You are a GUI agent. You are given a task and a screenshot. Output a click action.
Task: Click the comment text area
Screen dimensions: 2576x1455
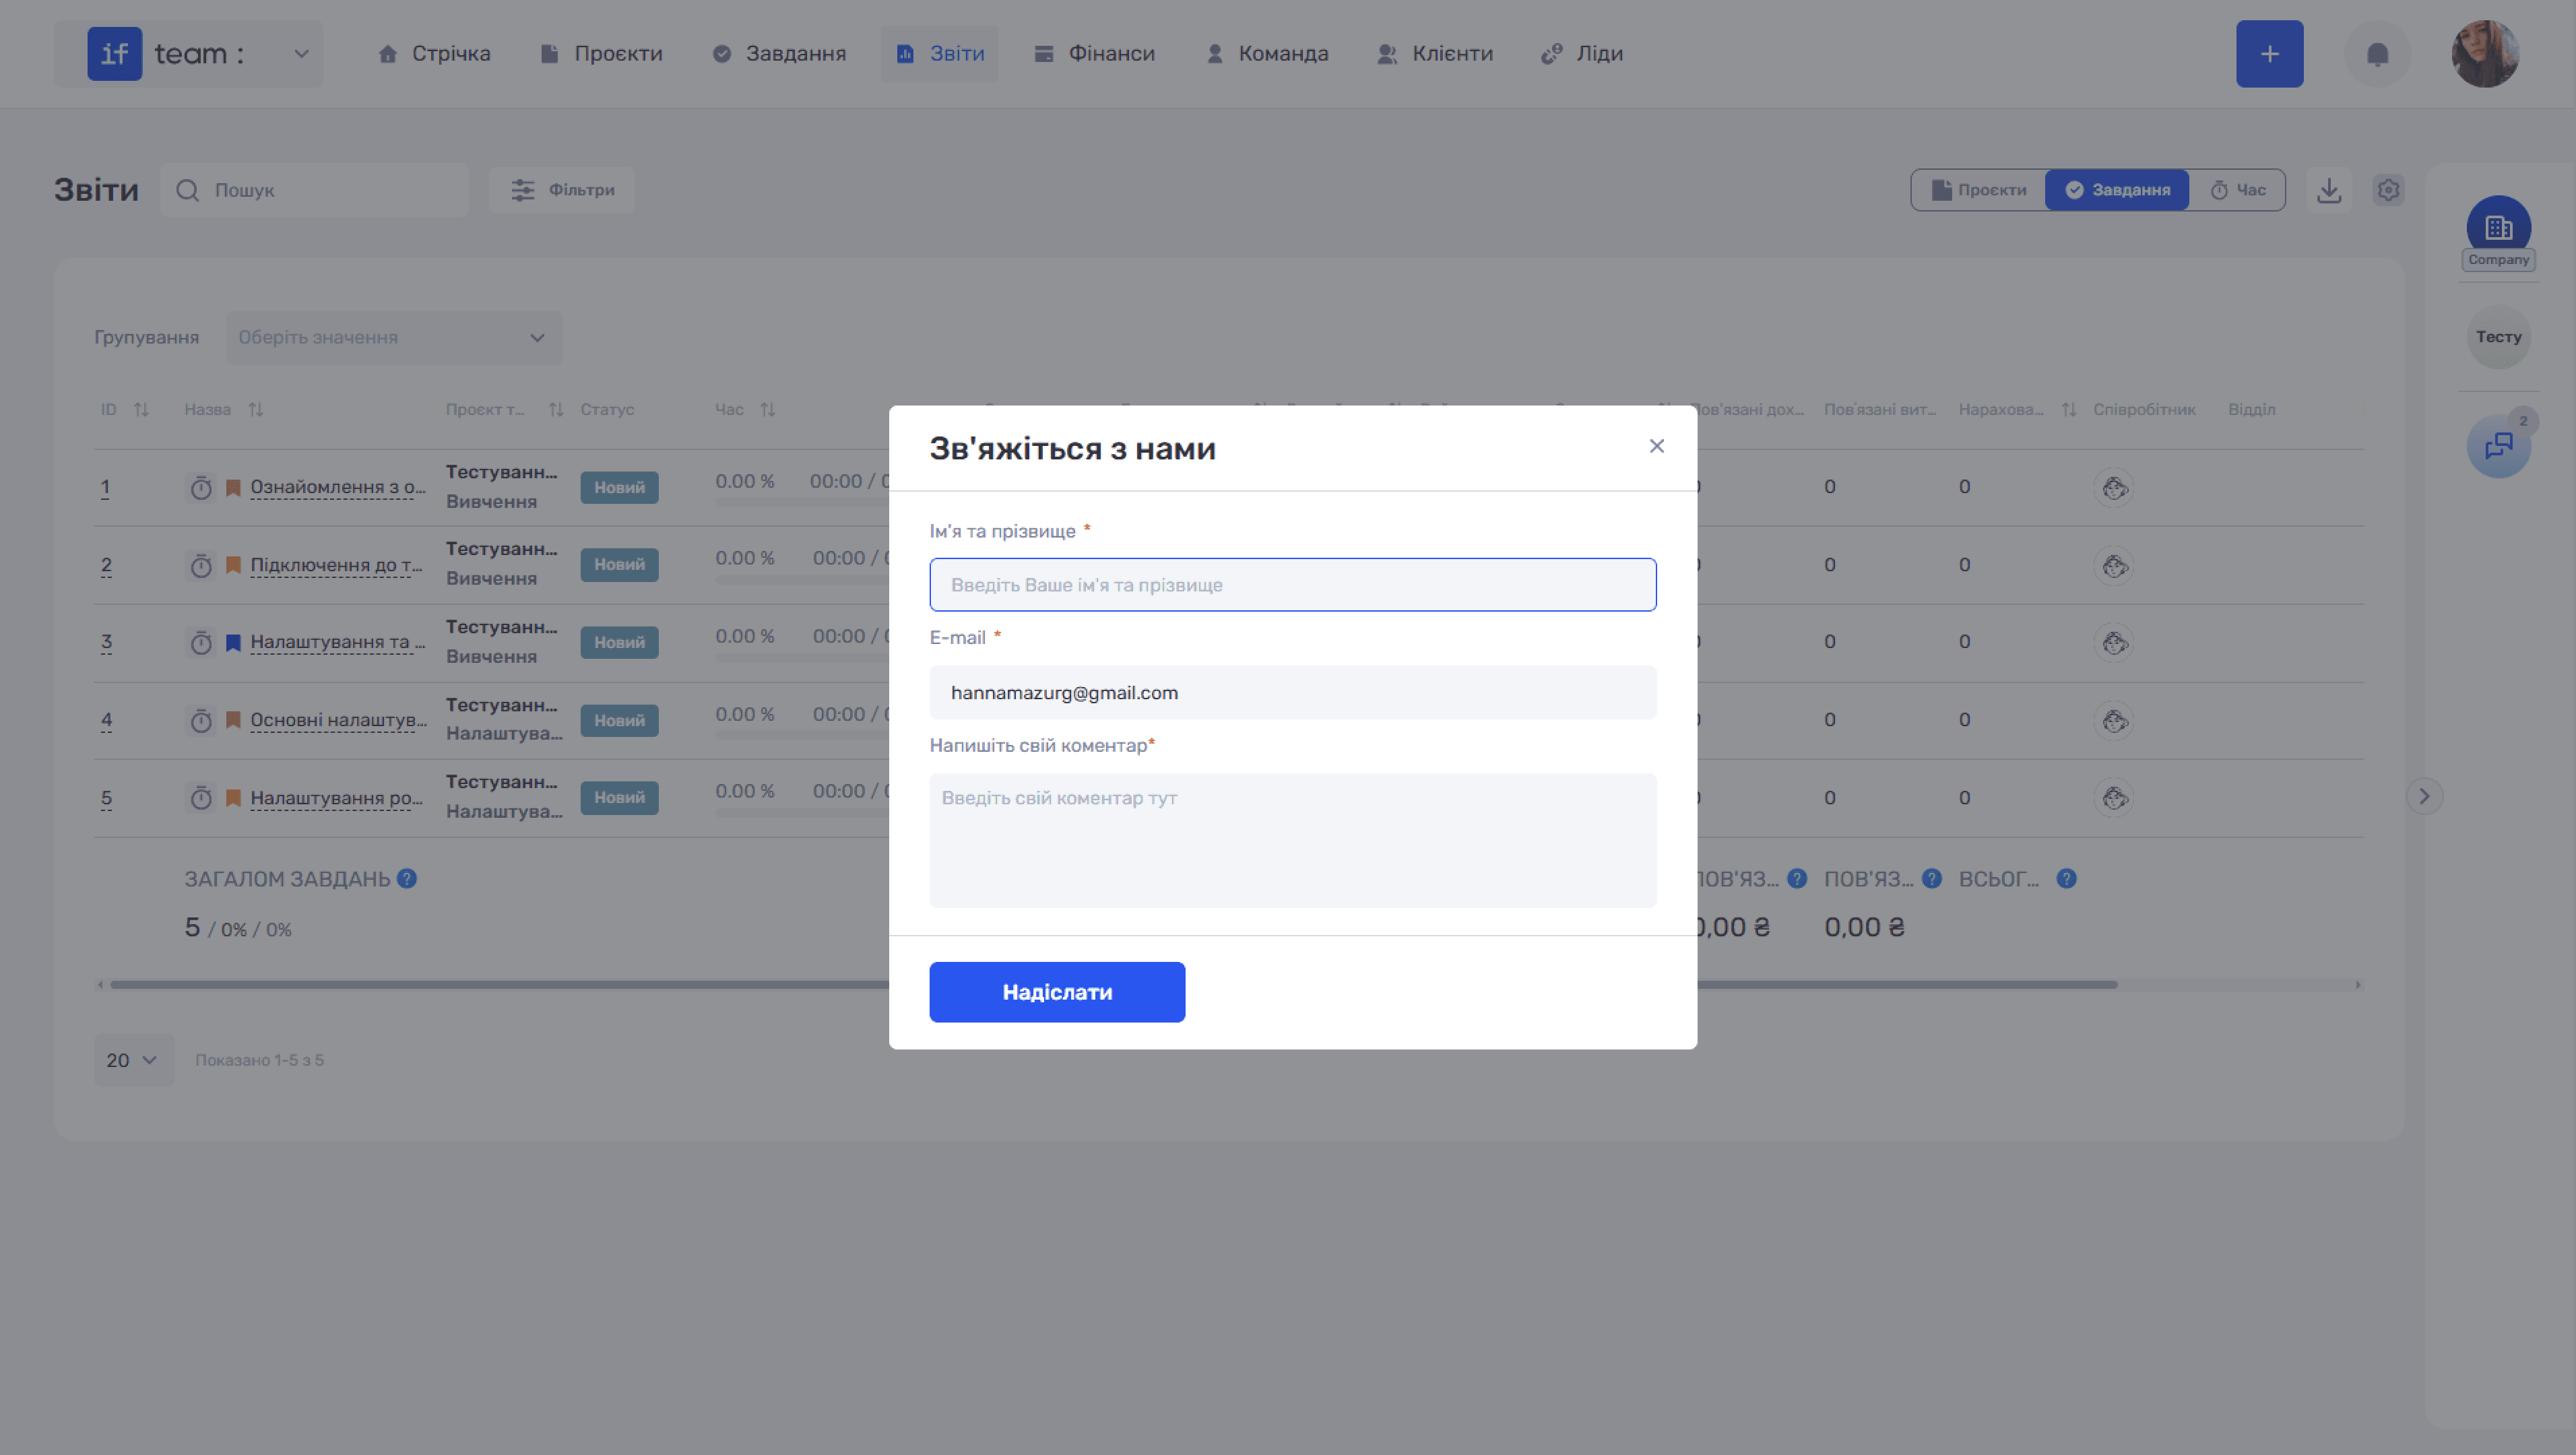1292,840
